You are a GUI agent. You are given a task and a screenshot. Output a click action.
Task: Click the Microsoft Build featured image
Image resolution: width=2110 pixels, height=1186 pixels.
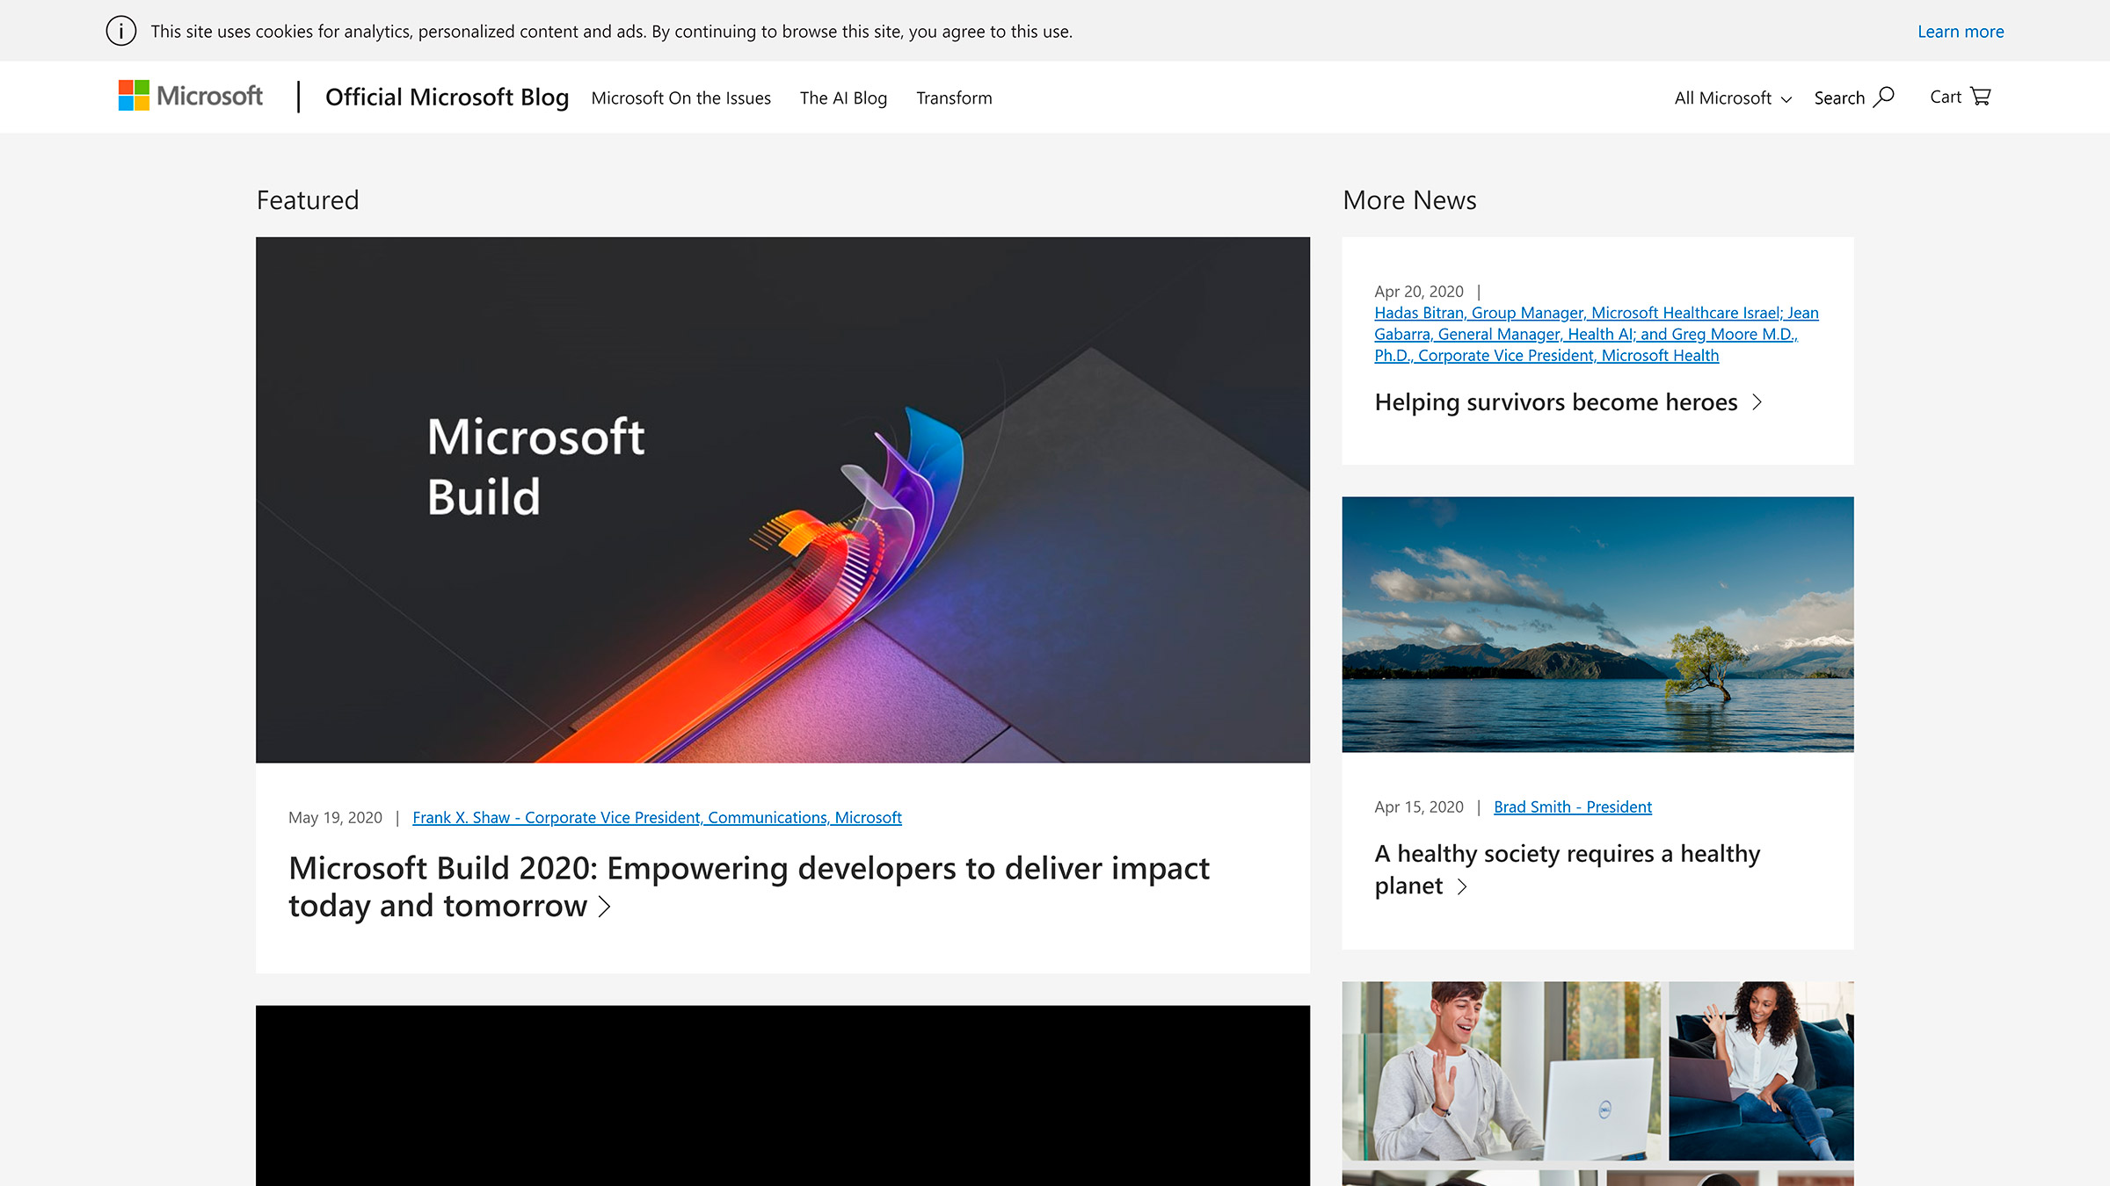point(782,499)
